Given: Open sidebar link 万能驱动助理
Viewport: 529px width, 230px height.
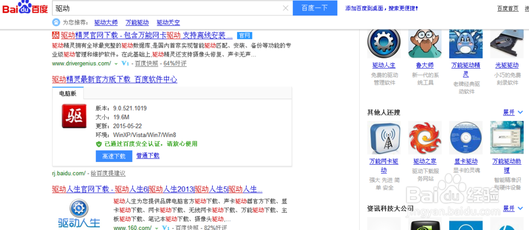Looking at the screenshot, I should coord(507,166).
